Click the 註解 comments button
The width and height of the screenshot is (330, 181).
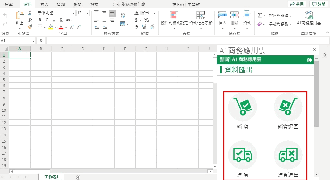[319, 4]
